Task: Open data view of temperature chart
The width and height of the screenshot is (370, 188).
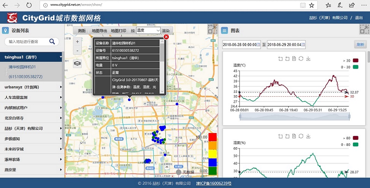Action: tap(294, 59)
